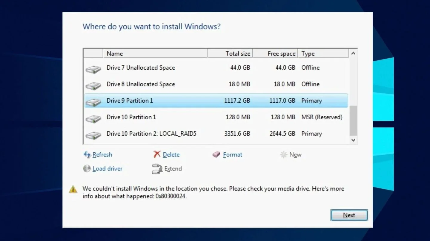Sort by the Name column header
The width and height of the screenshot is (430, 241).
pos(155,54)
